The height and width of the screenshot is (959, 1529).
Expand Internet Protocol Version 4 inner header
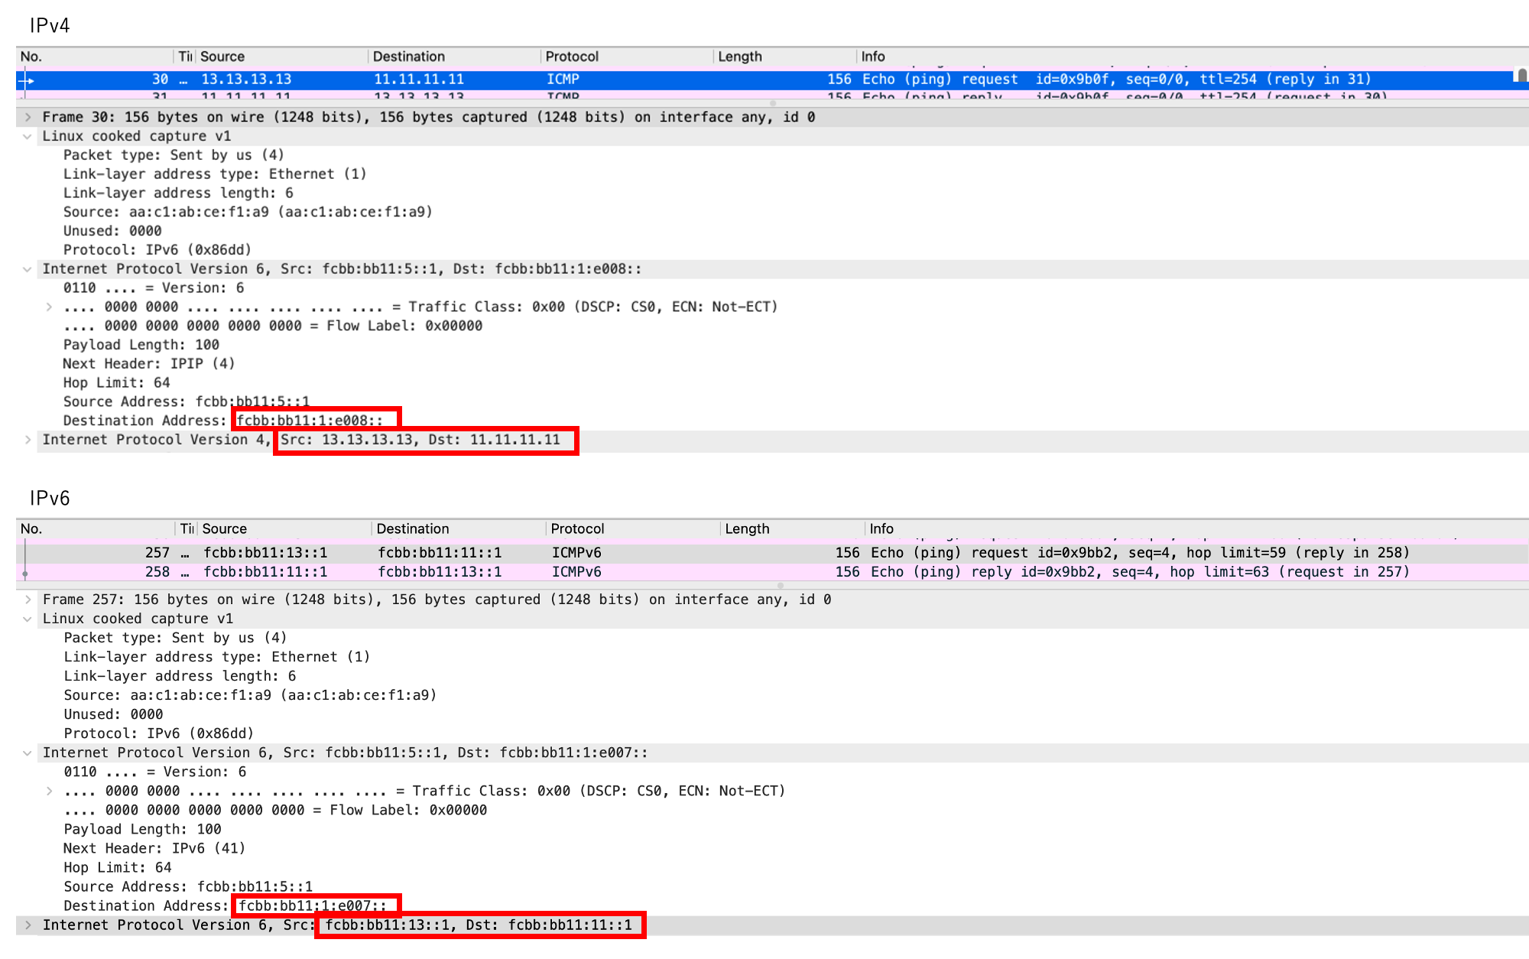[28, 440]
